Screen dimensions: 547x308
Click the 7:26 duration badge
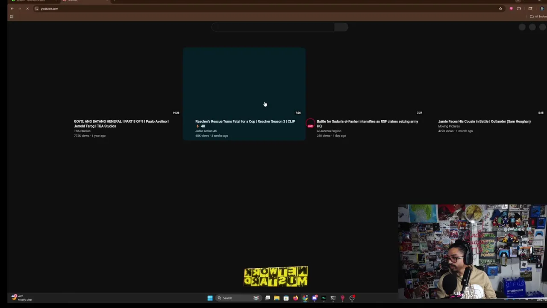coord(298,113)
